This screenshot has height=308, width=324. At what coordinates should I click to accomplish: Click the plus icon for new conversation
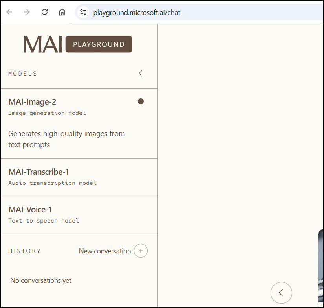[141, 251]
